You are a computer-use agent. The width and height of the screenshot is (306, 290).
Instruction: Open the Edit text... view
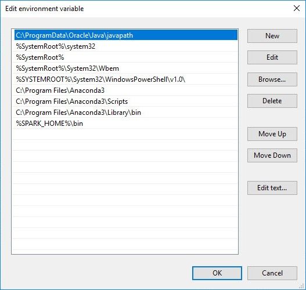[x=272, y=188]
